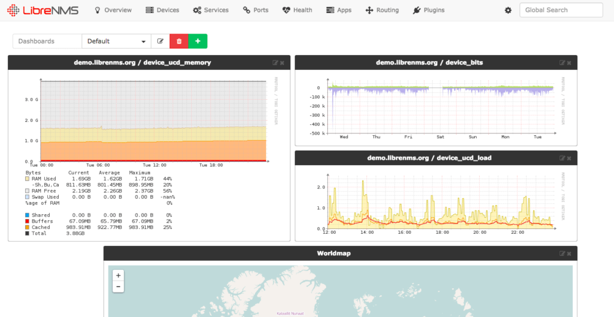
Task: Click the RAM Used legend swatch
Action: pos(28,179)
